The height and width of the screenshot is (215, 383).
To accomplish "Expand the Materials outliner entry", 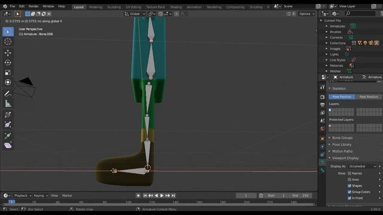I will (x=327, y=66).
